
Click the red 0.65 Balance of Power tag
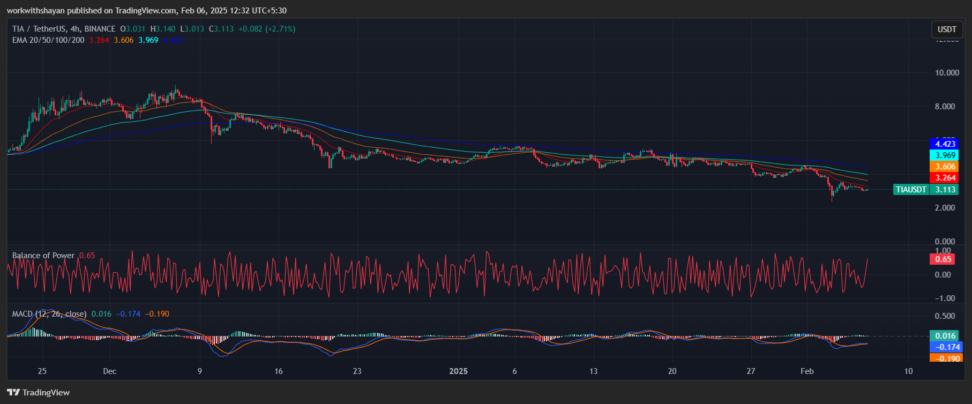point(943,259)
